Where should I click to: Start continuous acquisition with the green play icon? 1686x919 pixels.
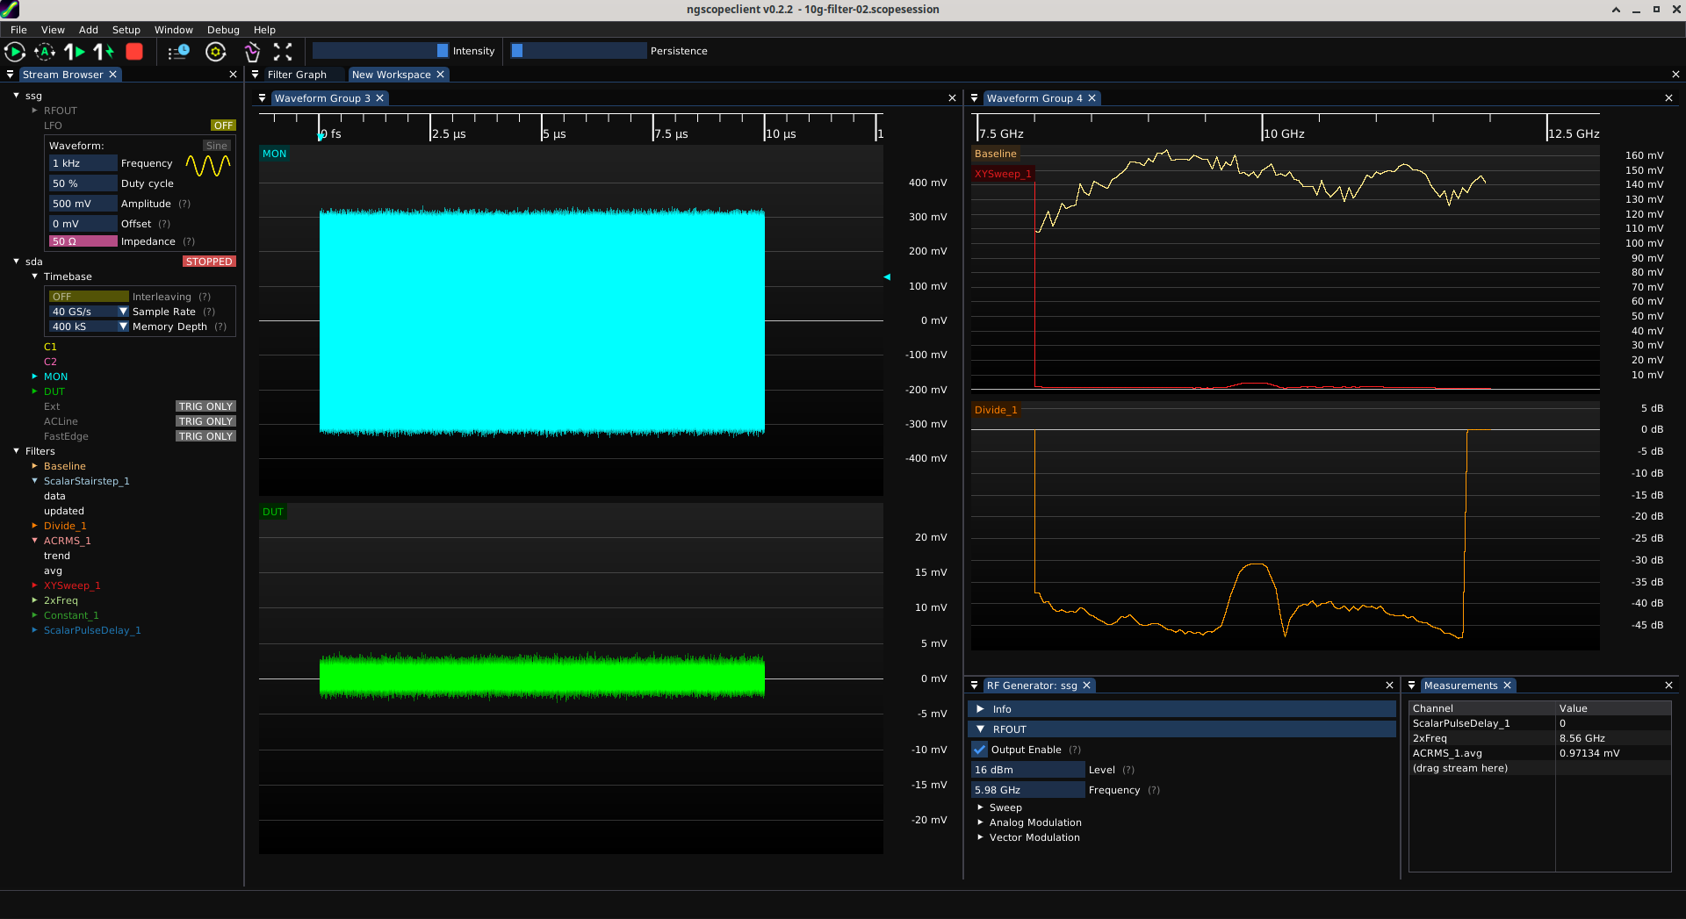[x=15, y=52]
